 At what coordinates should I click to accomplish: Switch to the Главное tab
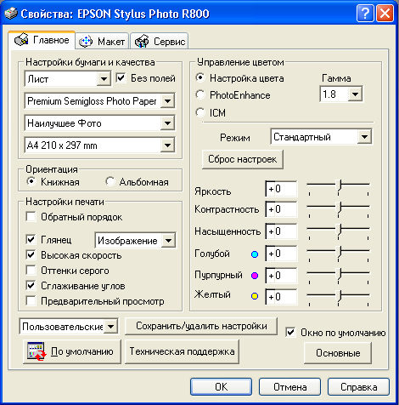42,40
